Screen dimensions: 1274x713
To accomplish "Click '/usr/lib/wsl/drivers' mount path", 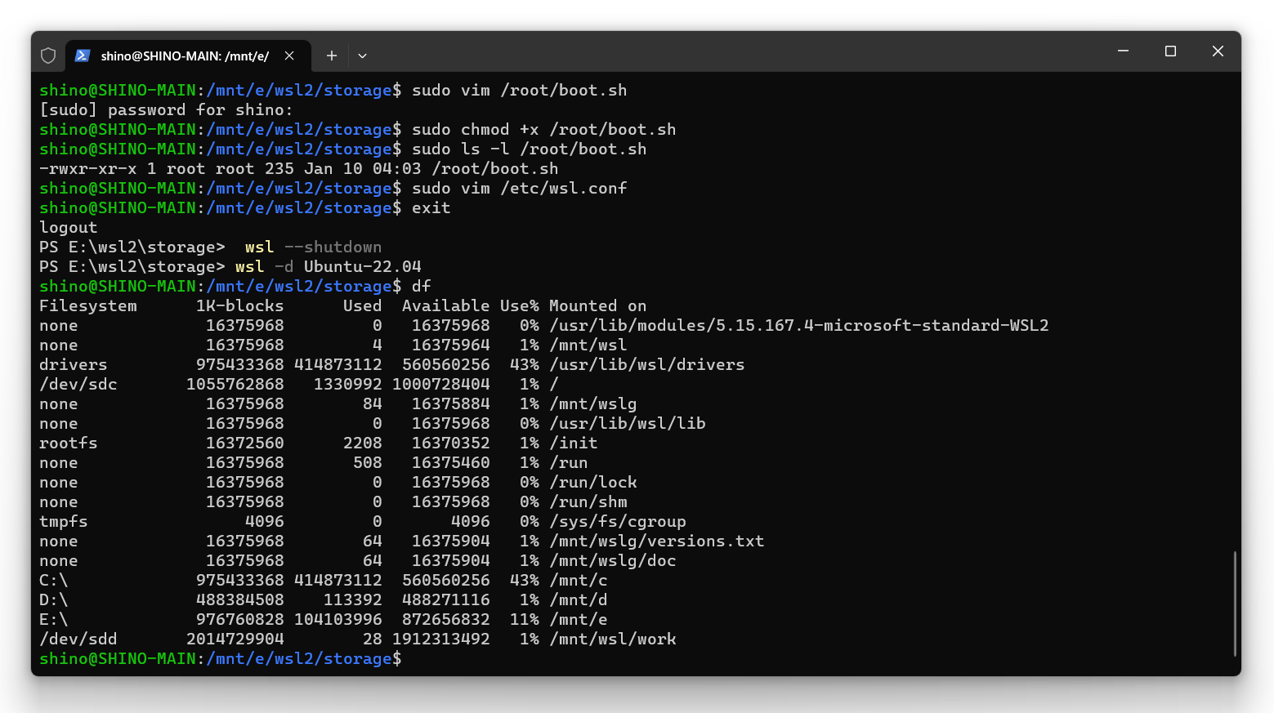I will 647,365.
